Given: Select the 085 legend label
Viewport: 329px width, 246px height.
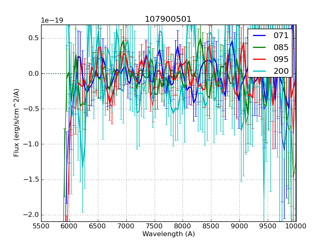Looking at the screenshot, I should (x=281, y=47).
